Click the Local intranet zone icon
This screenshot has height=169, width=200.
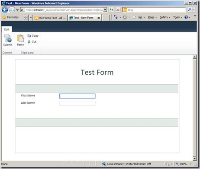tap(104, 164)
